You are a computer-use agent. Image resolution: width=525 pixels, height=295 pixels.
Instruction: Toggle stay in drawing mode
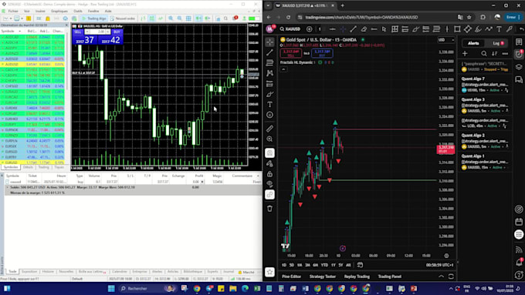coord(270,163)
